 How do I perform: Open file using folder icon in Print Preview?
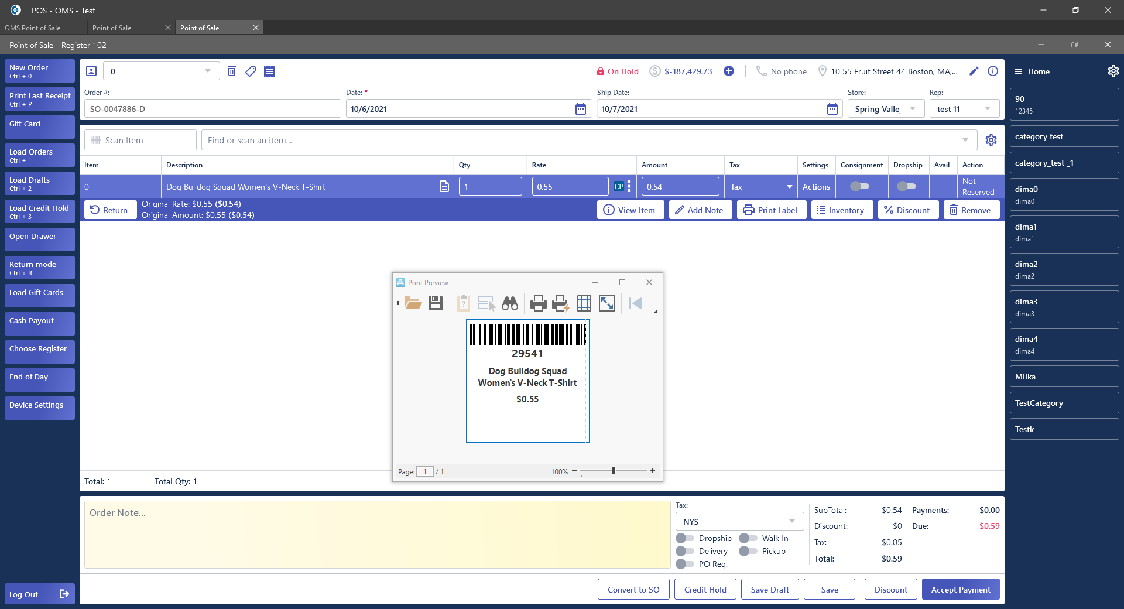(413, 303)
